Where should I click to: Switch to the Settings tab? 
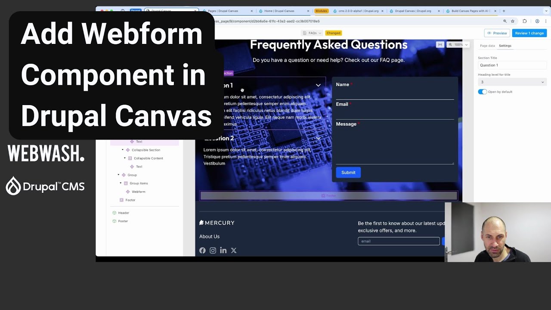(505, 46)
